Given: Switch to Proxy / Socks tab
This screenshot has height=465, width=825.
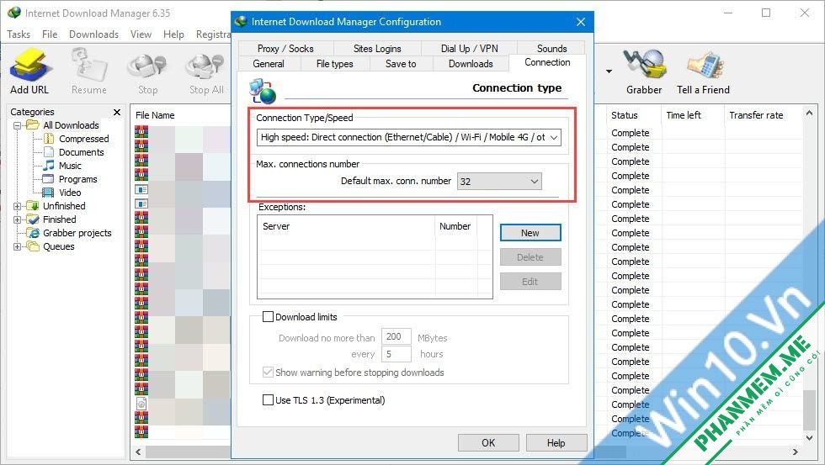Looking at the screenshot, I should (285, 48).
